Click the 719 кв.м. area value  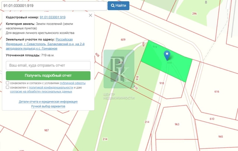pyautogui.click(x=48, y=55)
